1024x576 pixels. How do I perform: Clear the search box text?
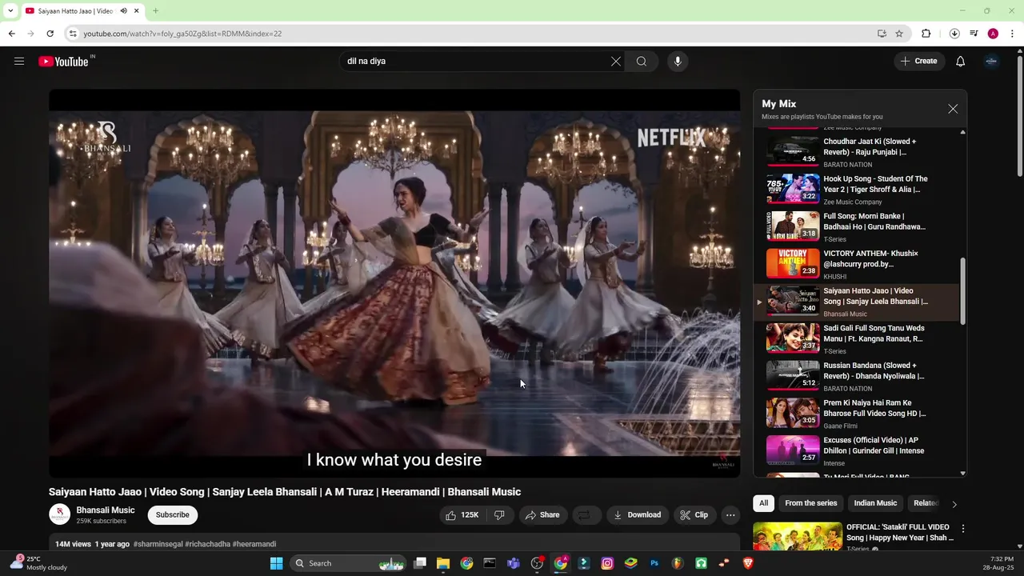coord(616,62)
